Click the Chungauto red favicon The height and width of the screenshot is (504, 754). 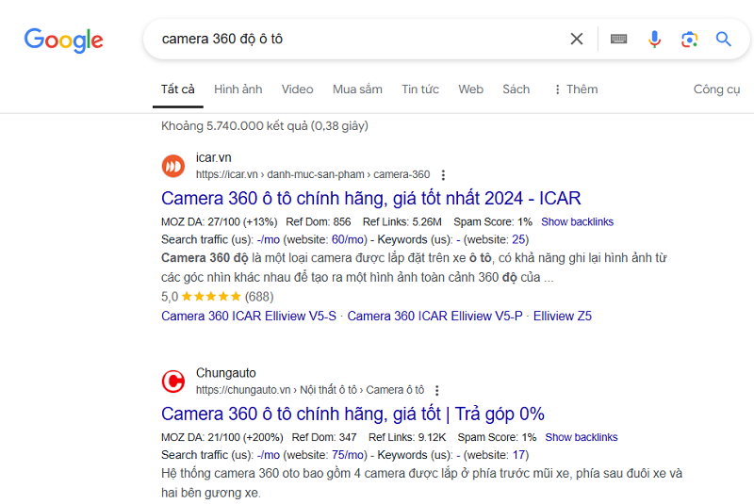[173, 382]
